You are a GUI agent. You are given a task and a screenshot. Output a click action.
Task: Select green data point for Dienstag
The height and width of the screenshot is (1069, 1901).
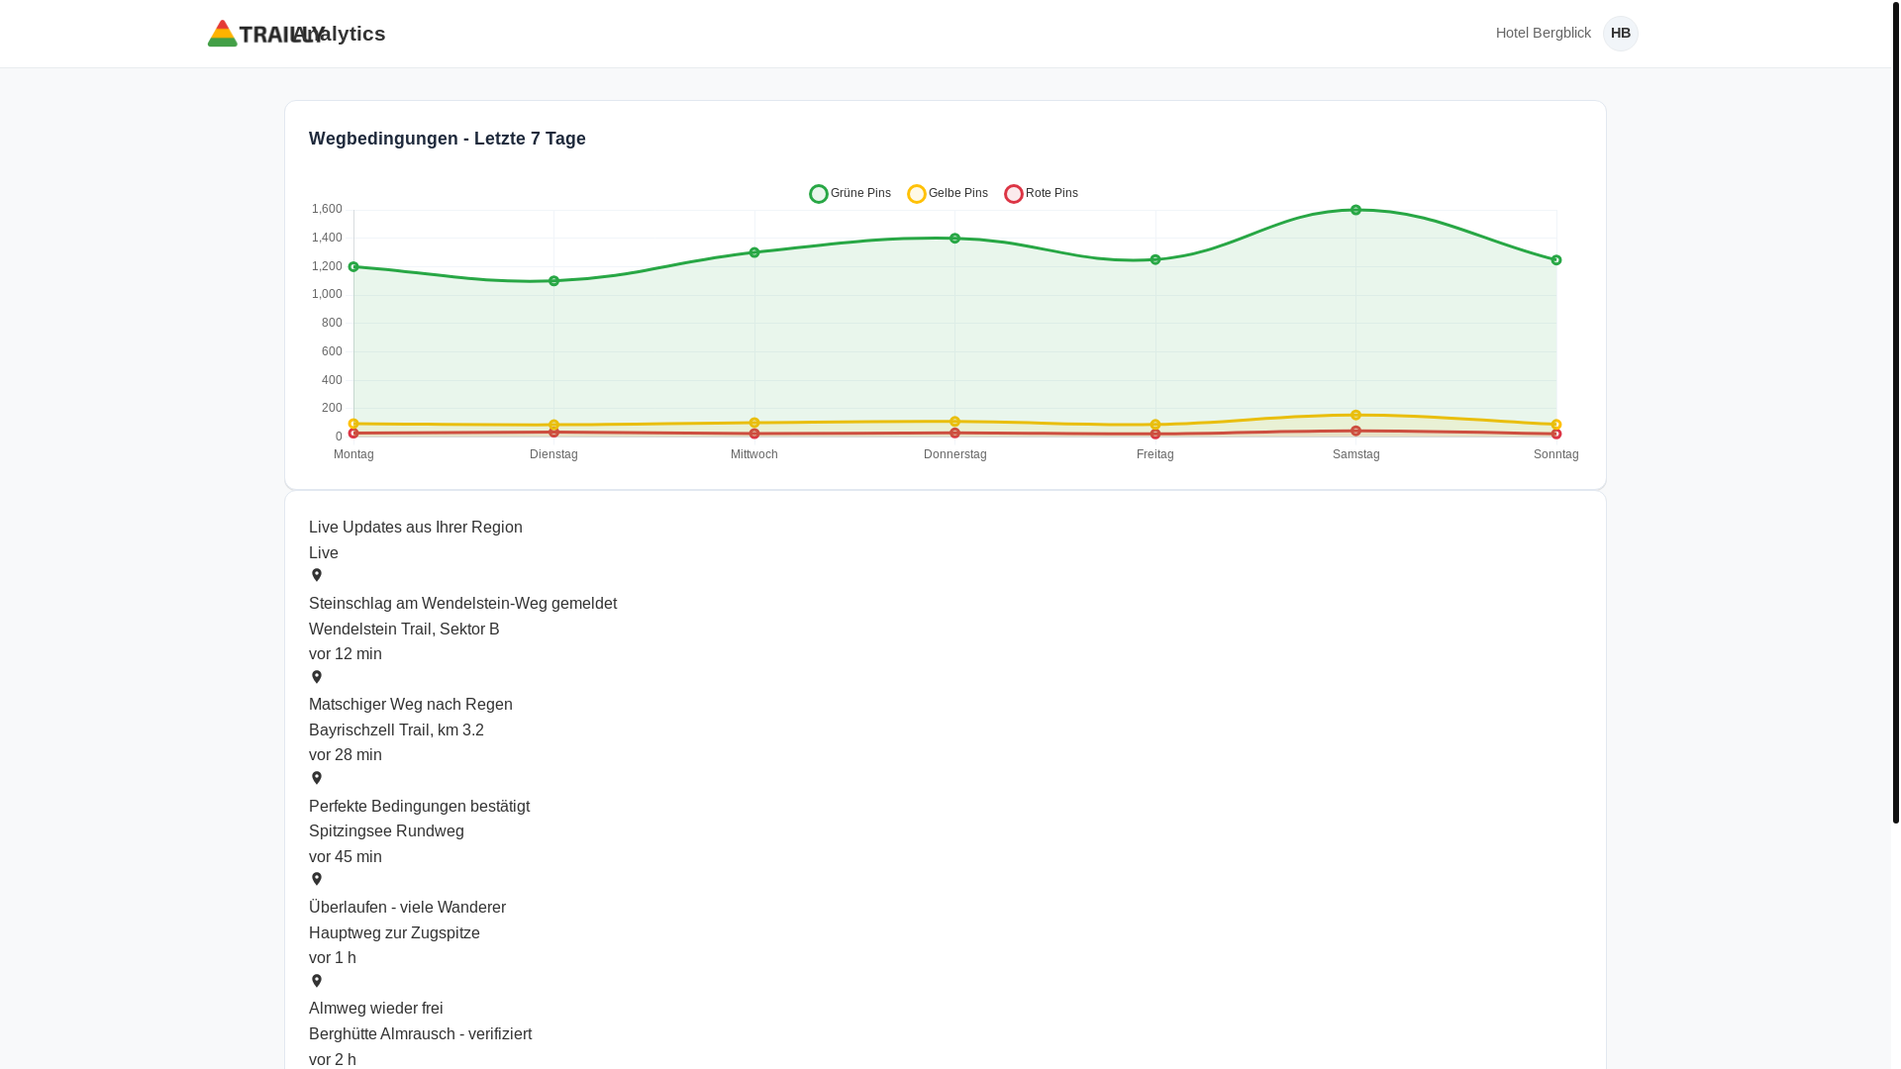point(553,281)
